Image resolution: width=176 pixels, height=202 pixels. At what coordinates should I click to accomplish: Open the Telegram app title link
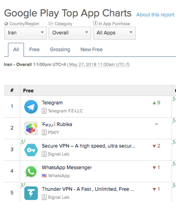tap(52, 103)
